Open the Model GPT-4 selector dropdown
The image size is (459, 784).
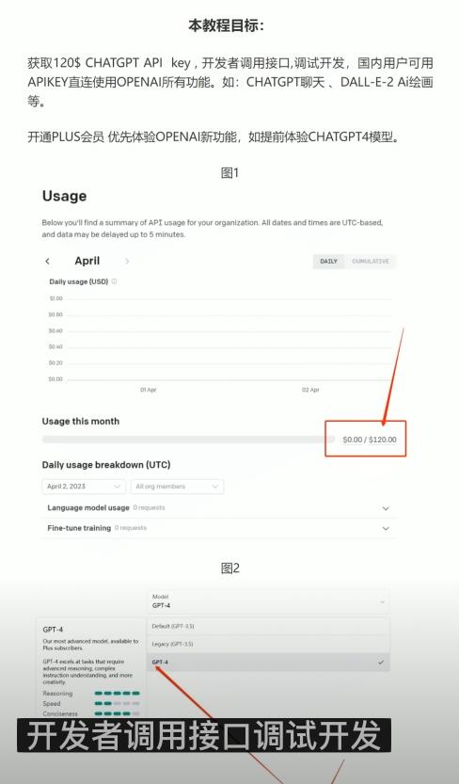click(269, 601)
